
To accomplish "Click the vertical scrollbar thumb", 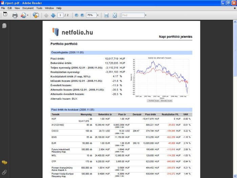I will coord(235,50).
